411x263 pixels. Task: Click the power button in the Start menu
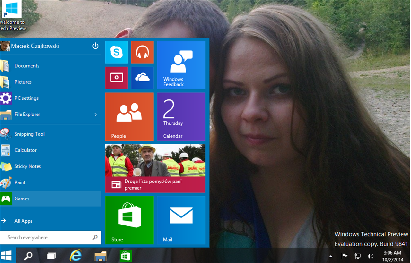pyautogui.click(x=95, y=46)
